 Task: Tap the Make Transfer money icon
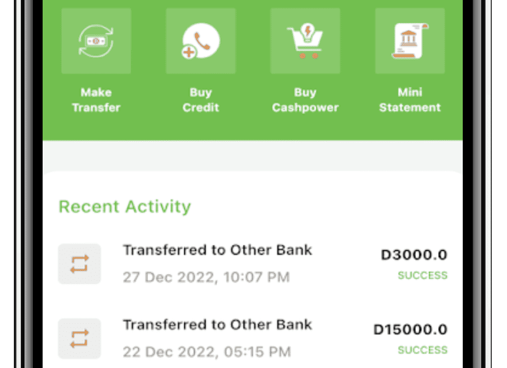96,41
